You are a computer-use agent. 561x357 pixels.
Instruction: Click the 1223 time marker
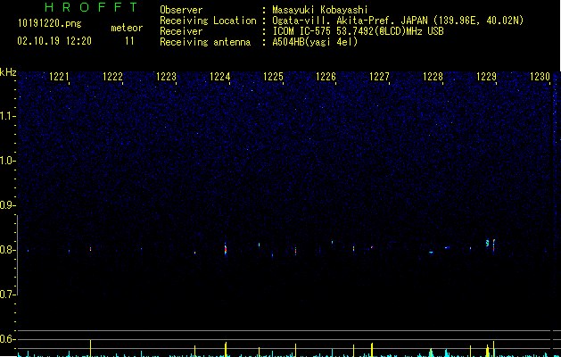click(166, 77)
